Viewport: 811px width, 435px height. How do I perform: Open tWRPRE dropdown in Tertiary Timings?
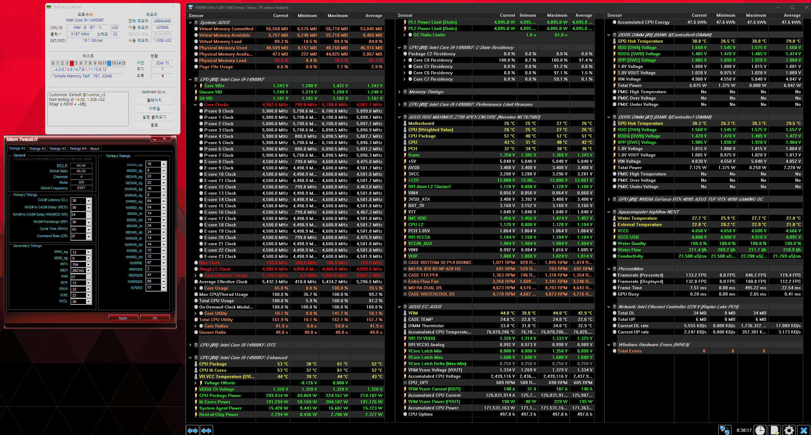164,263
